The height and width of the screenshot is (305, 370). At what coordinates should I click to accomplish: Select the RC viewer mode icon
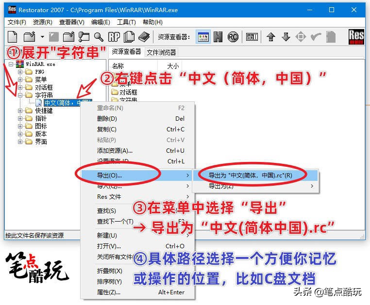click(233, 37)
